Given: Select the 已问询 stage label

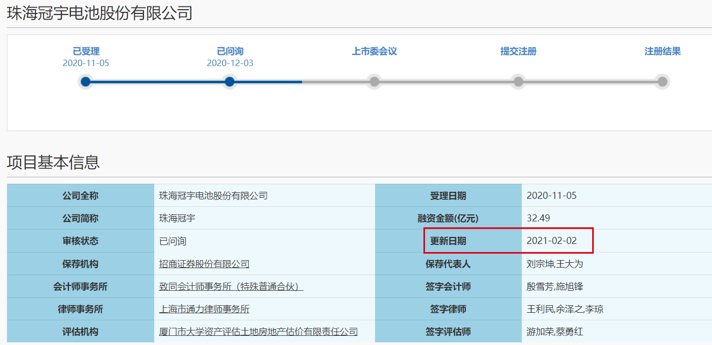Looking at the screenshot, I should (230, 52).
